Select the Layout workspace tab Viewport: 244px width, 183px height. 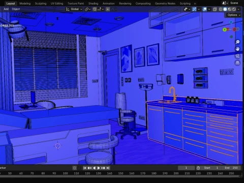pyautogui.click(x=11, y=4)
